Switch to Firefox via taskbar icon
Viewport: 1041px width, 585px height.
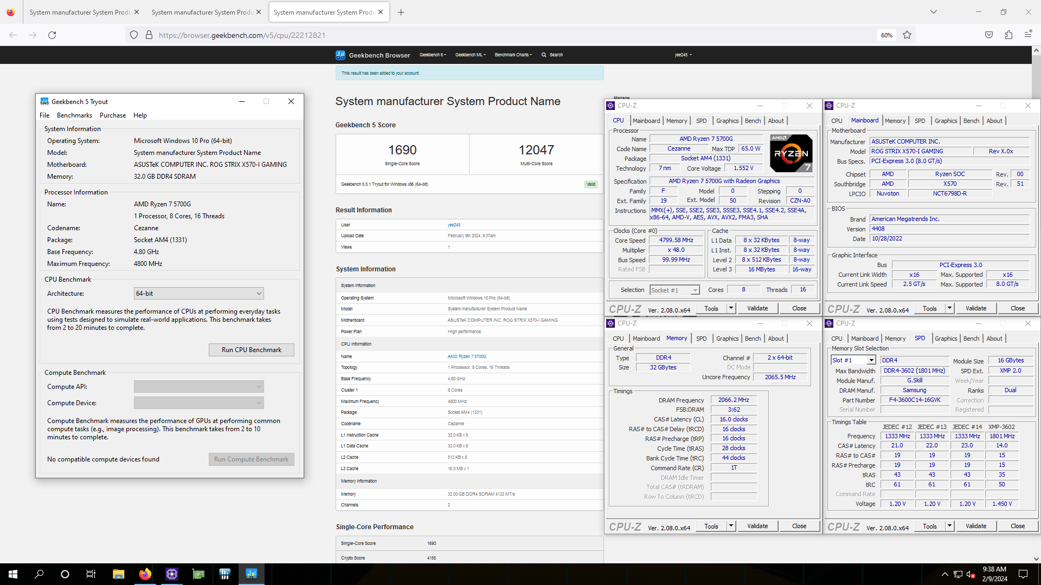point(145,574)
